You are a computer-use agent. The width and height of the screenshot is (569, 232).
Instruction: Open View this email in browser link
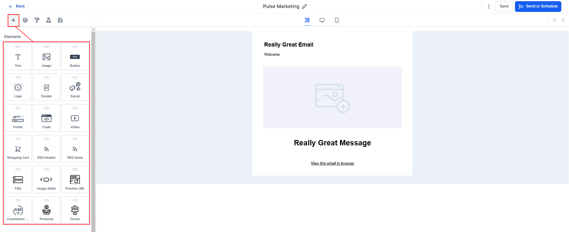[332, 163]
